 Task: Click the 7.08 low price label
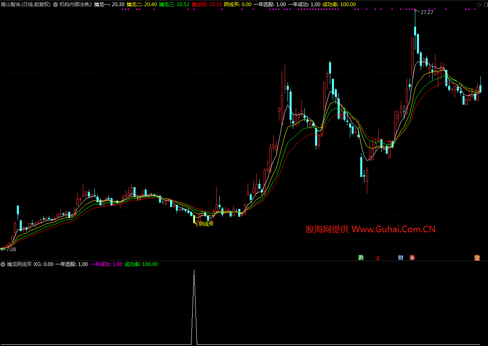(11, 249)
